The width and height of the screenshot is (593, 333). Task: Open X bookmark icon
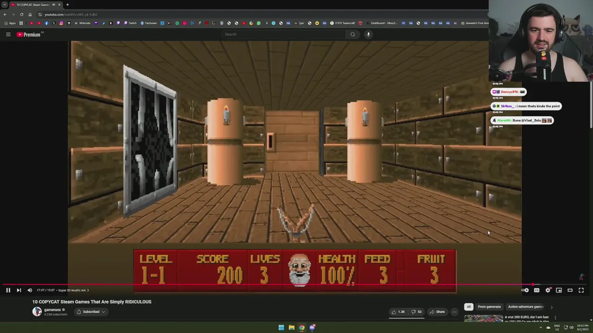coord(54,23)
